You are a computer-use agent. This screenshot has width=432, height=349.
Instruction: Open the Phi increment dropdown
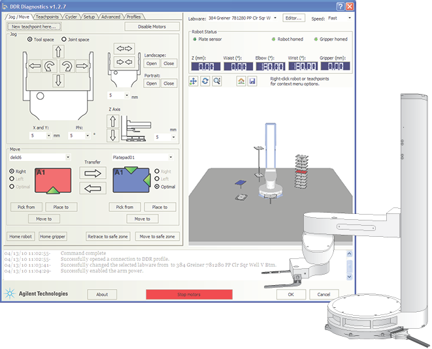coord(88,136)
